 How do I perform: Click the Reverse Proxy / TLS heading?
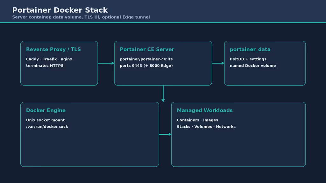tap(53, 49)
